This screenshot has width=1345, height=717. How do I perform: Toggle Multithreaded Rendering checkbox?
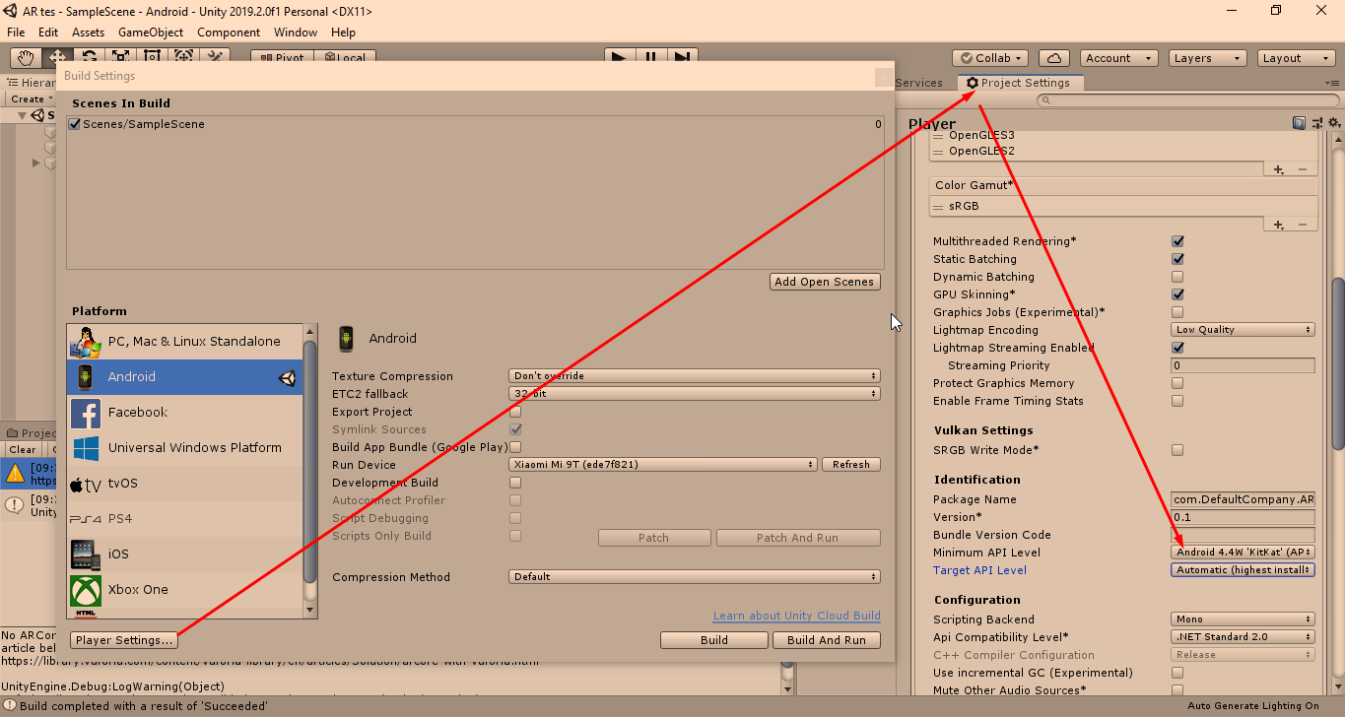tap(1177, 241)
